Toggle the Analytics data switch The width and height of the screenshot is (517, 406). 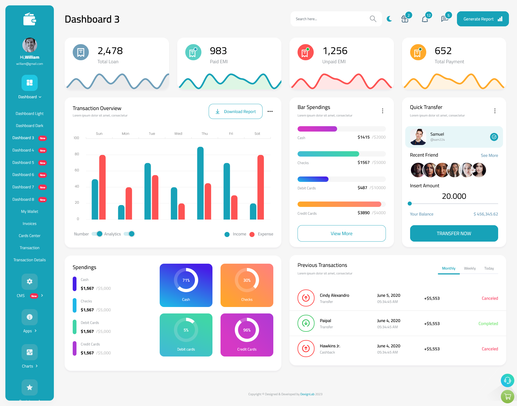(131, 234)
